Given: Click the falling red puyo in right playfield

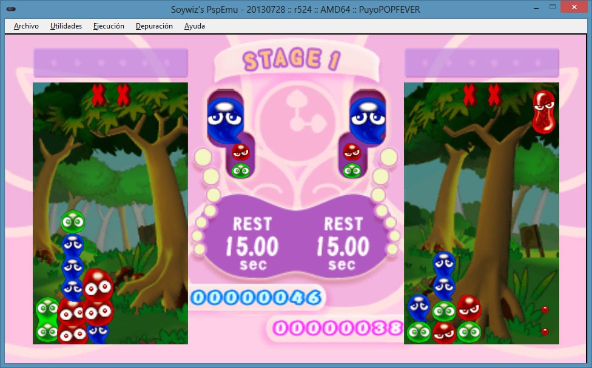Looking at the screenshot, I should 544,110.
